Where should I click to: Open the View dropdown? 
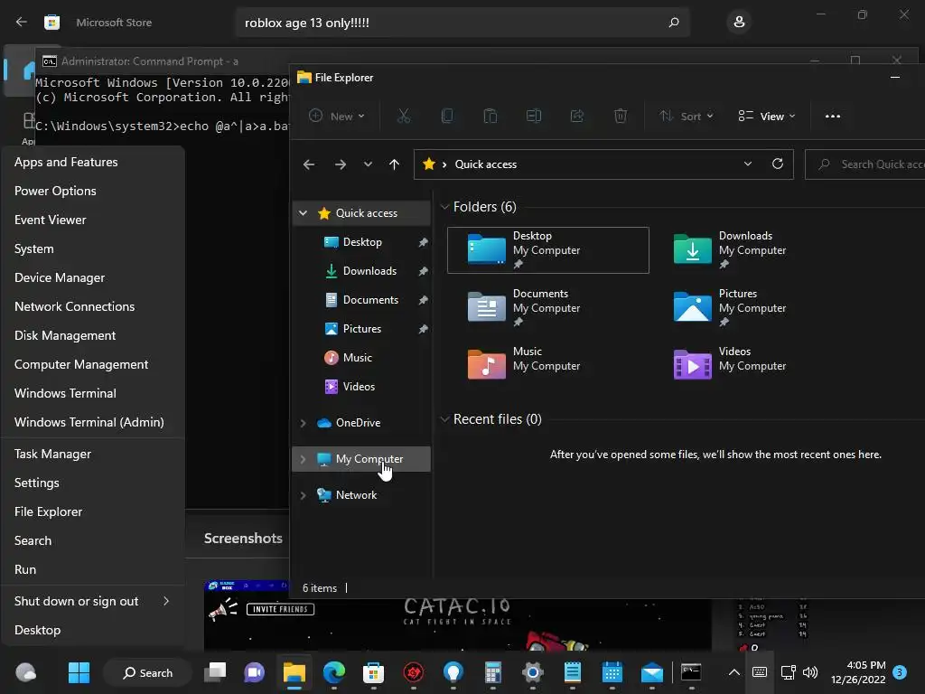point(766,117)
